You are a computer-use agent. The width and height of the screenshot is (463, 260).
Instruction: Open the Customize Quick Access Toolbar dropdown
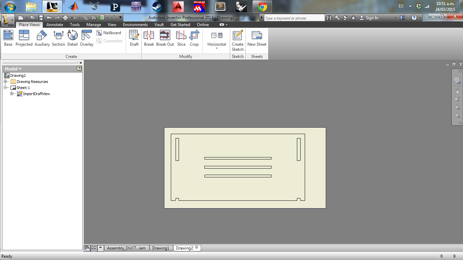click(120, 18)
